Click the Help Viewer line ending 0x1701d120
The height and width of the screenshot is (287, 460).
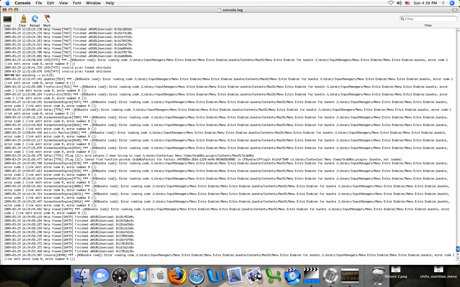69,251
